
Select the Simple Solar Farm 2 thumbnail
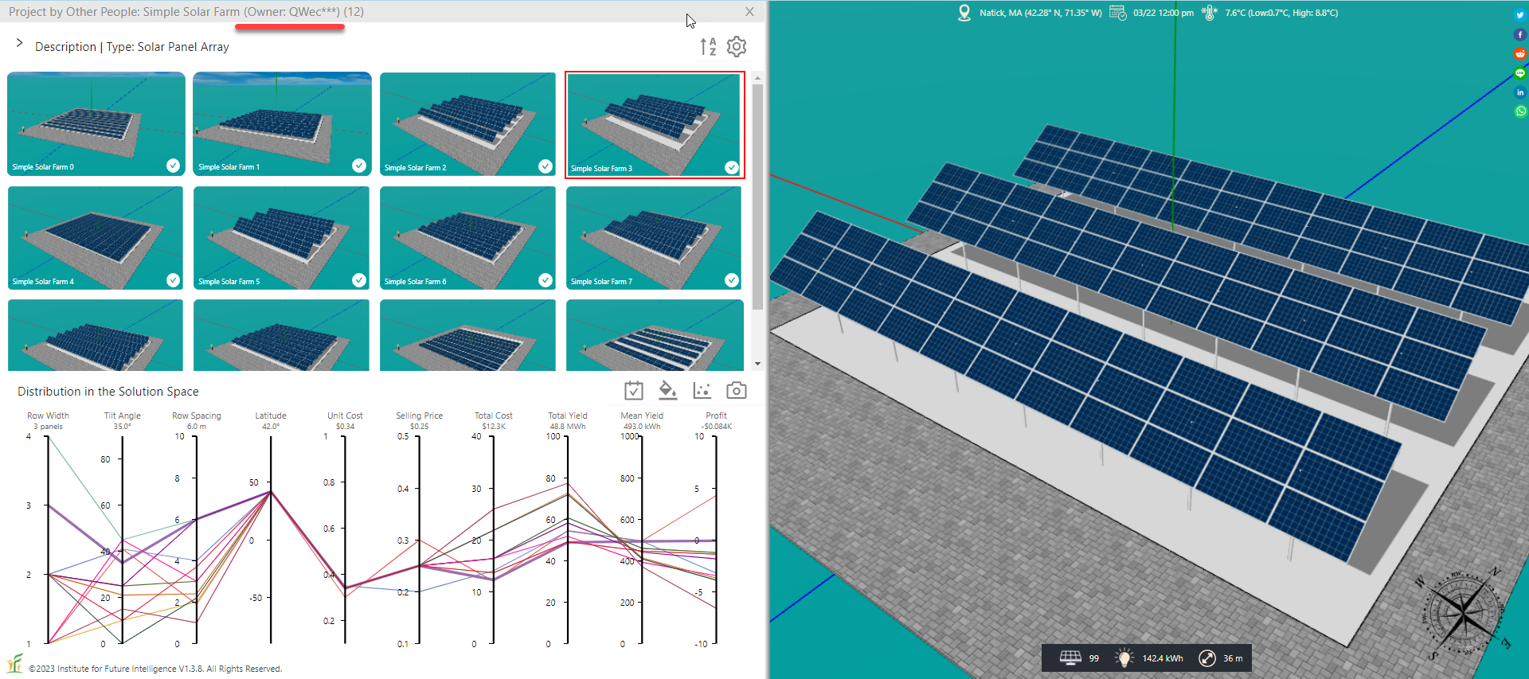pyautogui.click(x=467, y=123)
